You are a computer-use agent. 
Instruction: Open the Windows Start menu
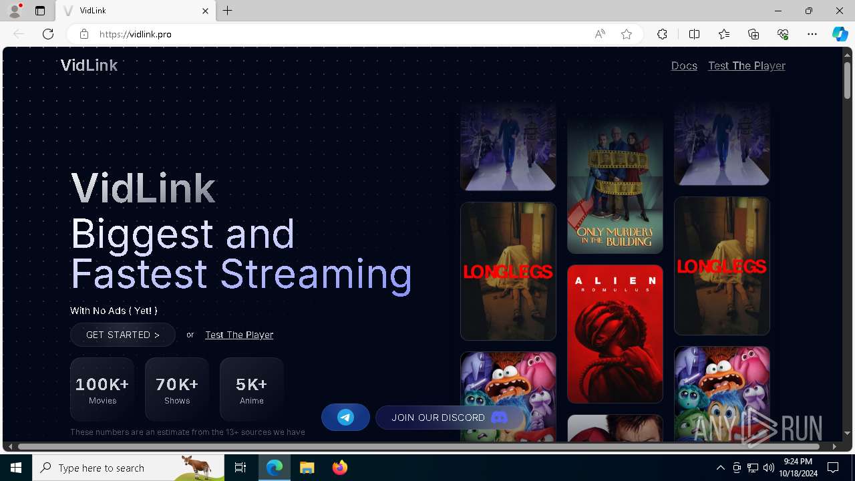click(x=16, y=468)
